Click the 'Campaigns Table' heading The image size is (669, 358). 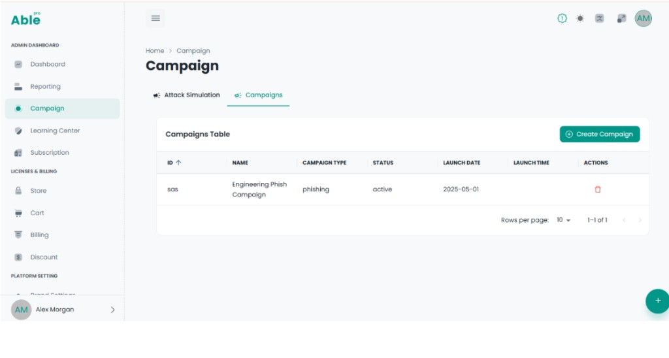[197, 134]
